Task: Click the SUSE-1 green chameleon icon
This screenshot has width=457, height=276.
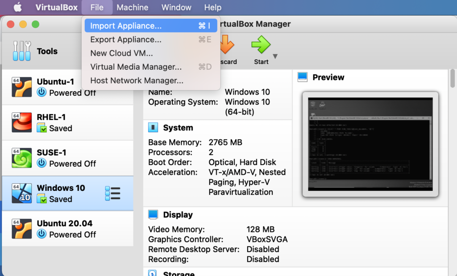Action: [21, 158]
